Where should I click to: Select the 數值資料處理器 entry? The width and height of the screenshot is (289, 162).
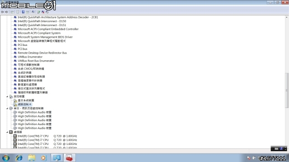[27, 85]
